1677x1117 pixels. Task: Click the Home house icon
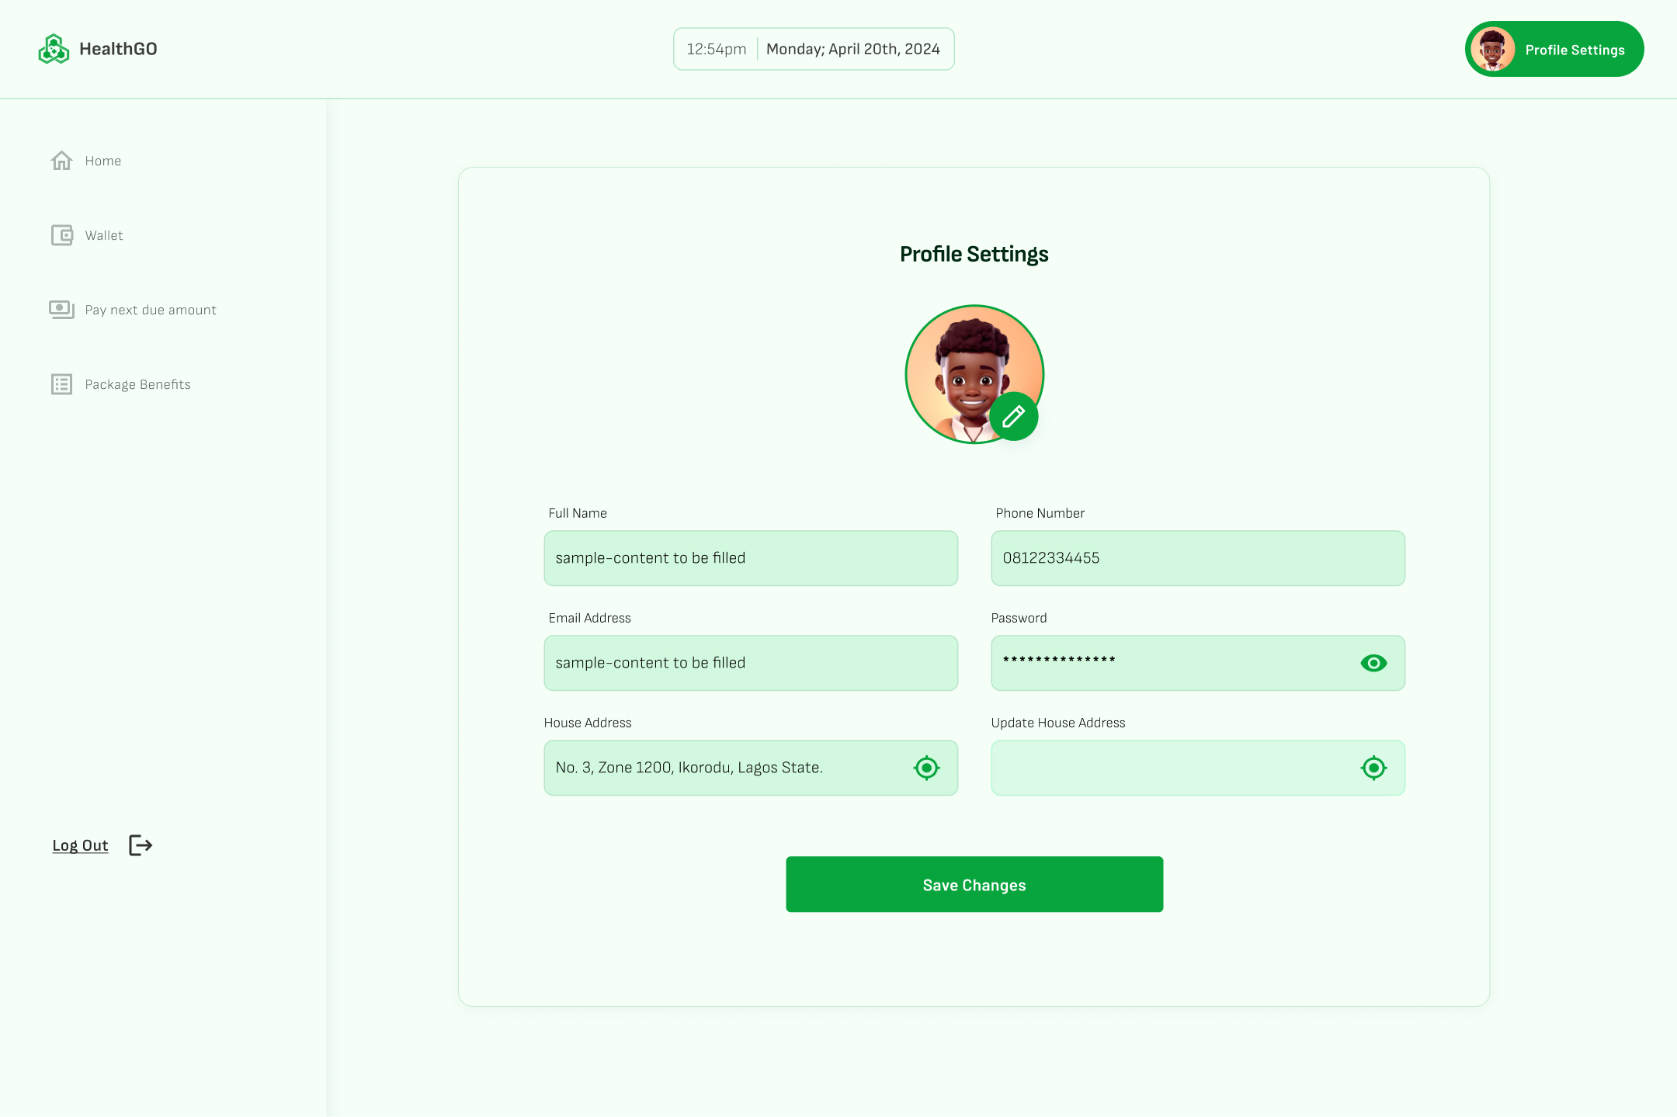(x=61, y=161)
